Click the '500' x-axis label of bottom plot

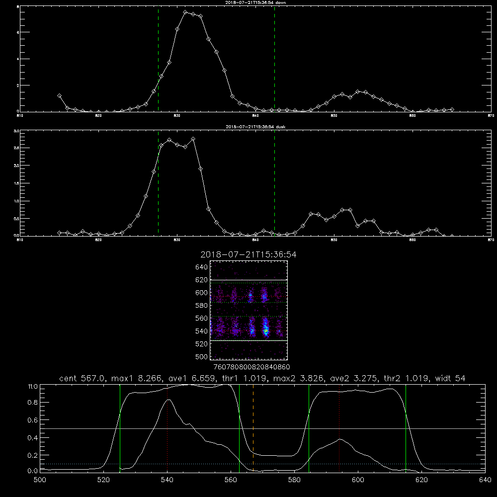pos(40,480)
